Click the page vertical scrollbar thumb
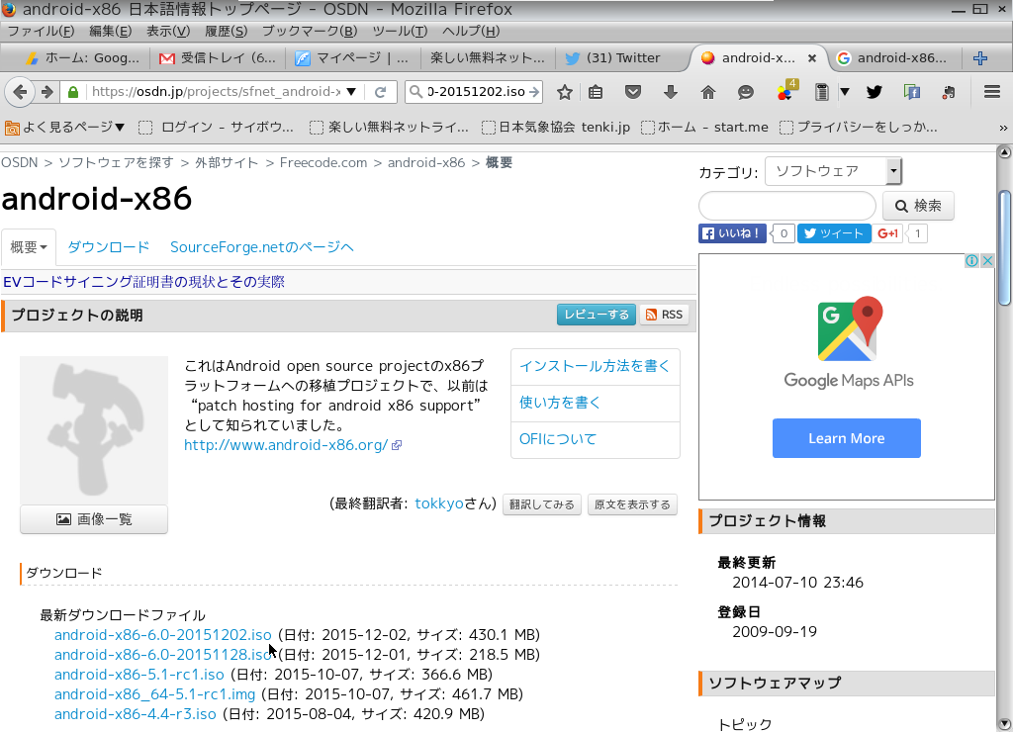This screenshot has width=1013, height=732. pos(1004,247)
